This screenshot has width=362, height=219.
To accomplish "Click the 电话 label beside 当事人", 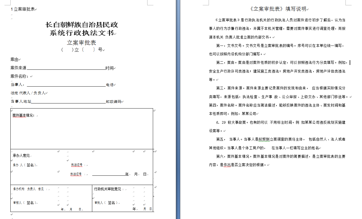I will click(110, 85).
